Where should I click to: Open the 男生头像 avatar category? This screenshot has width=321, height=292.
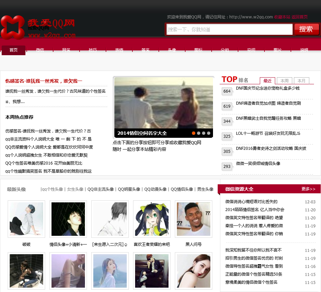[205, 189]
